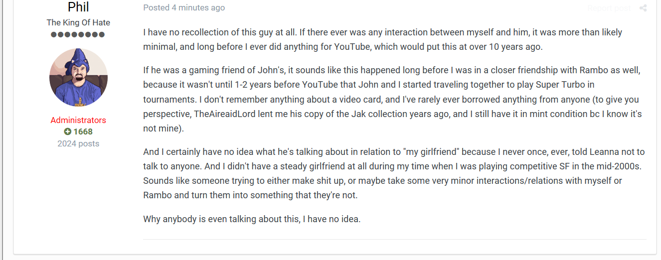661x260 pixels.
Task: Click the share post icon
Action: (643, 8)
